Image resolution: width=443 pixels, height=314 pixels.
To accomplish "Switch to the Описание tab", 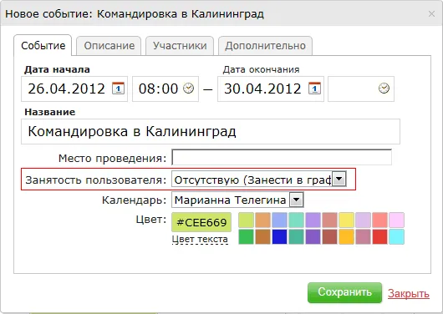I will tap(109, 46).
